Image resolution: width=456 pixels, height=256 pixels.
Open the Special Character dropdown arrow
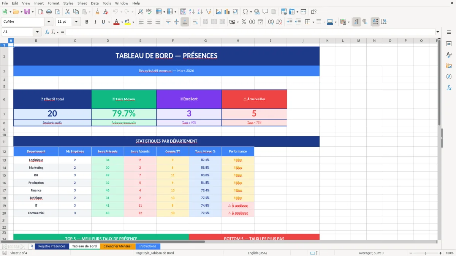click(250, 12)
